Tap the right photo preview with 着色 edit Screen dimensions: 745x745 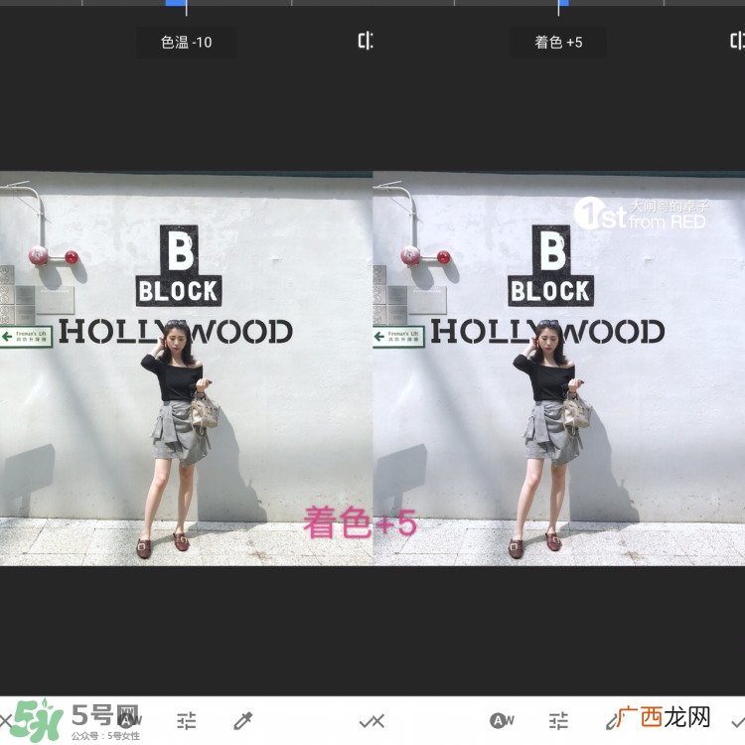click(559, 369)
